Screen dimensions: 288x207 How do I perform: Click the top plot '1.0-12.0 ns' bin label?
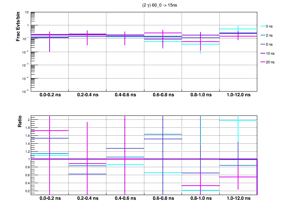coord(238,95)
